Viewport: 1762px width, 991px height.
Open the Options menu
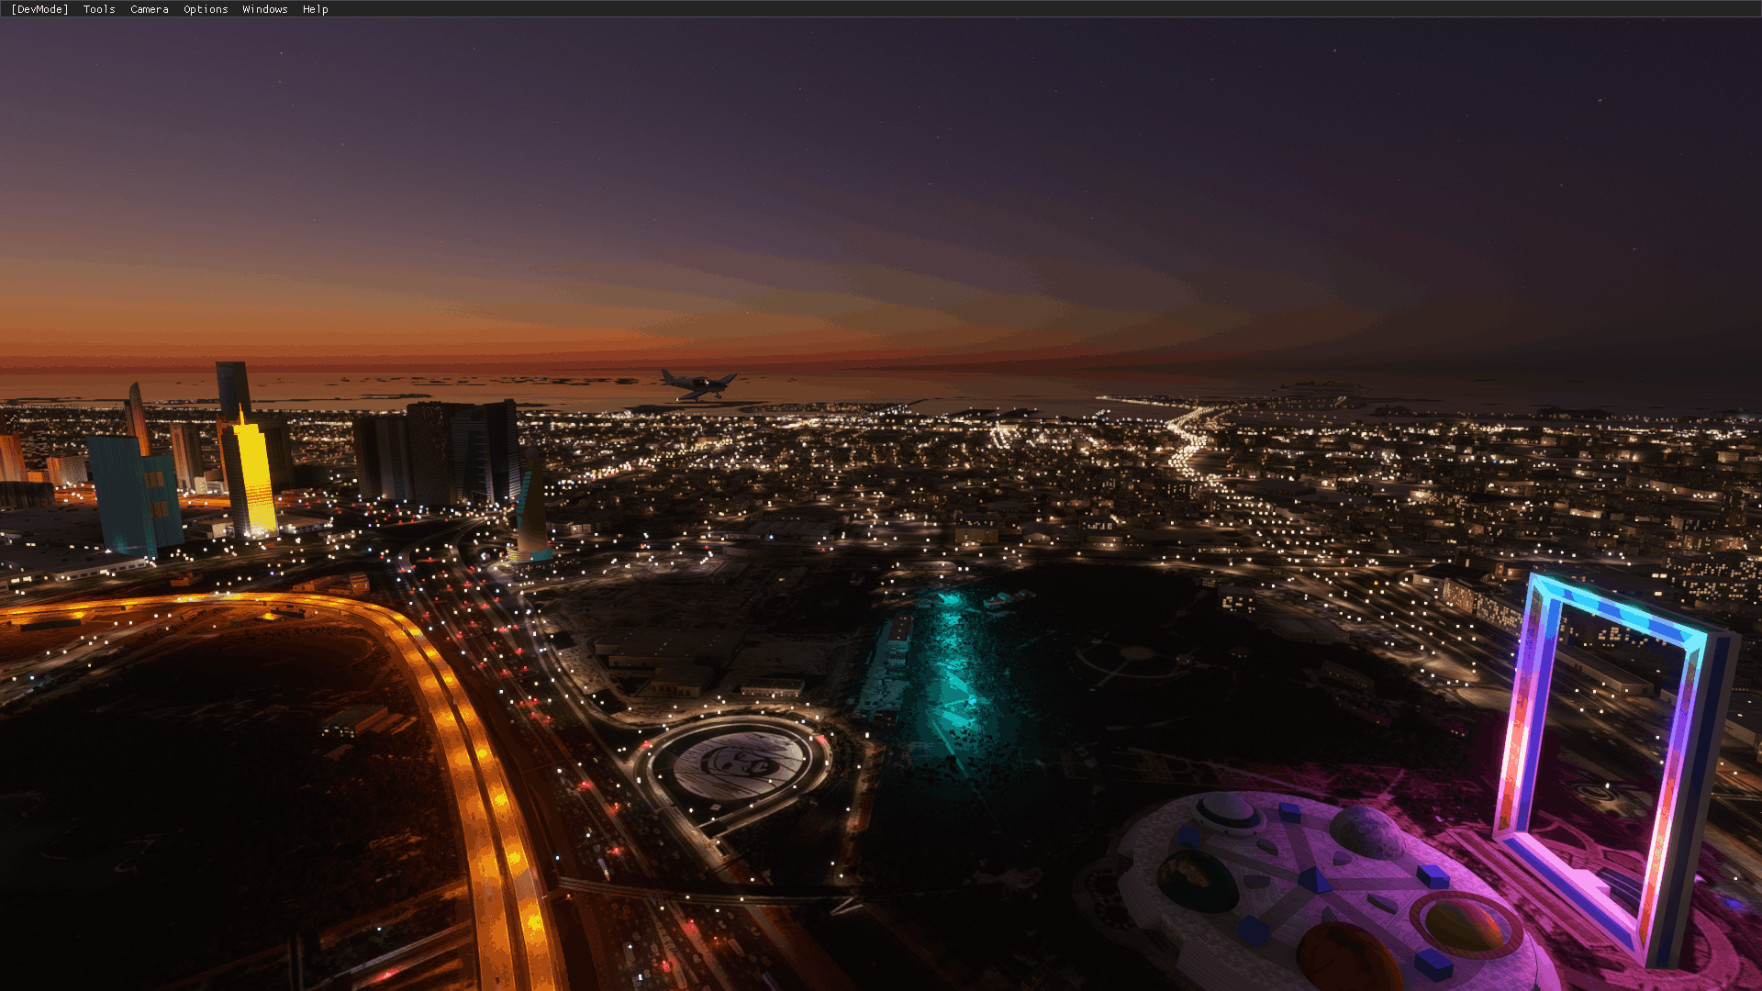[206, 9]
